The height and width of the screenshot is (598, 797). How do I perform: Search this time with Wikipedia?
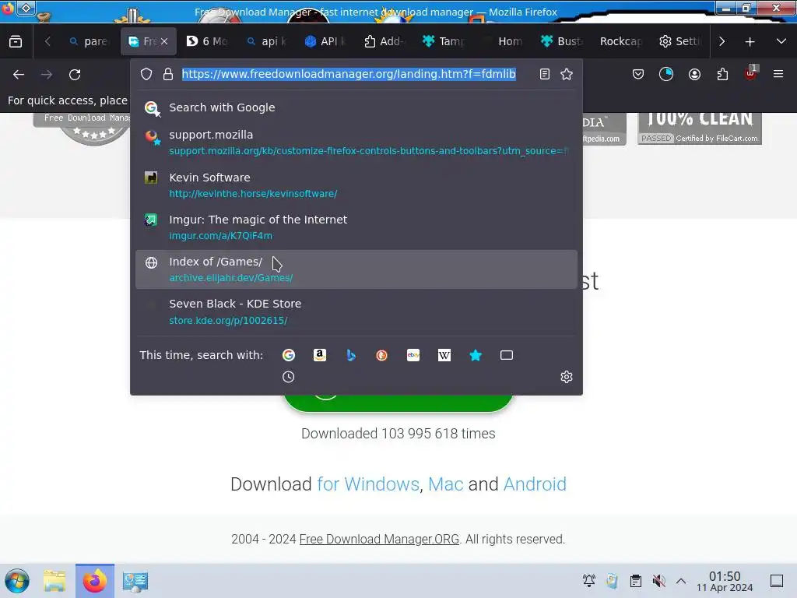(444, 355)
